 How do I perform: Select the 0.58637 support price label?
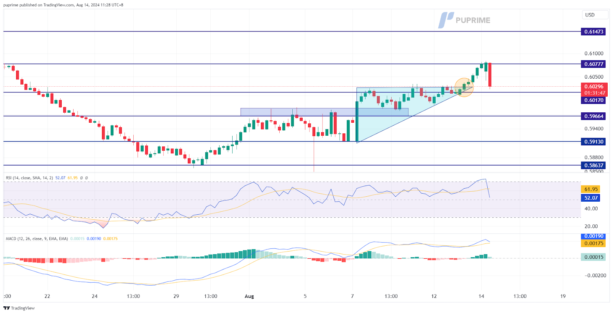point(593,166)
